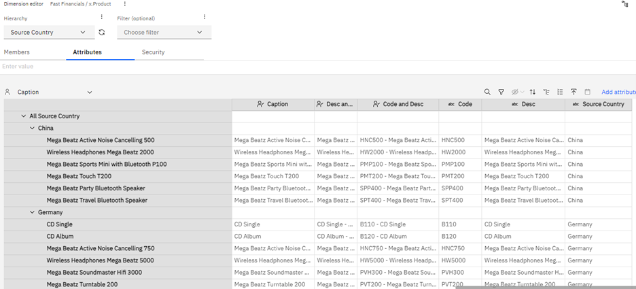This screenshot has height=289, width=636.
Task: Open the Hierarchy section overflow menu
Action: pos(102,17)
